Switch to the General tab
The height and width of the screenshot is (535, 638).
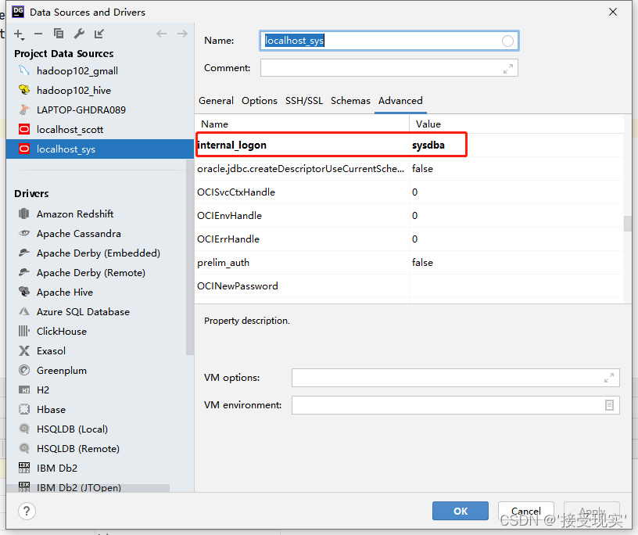[216, 101]
